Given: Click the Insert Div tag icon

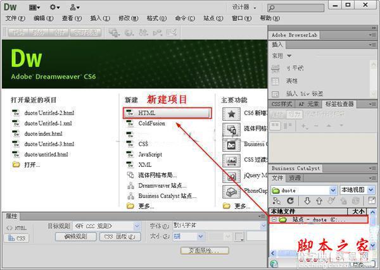Looking at the screenshot, I should pos(275,94).
